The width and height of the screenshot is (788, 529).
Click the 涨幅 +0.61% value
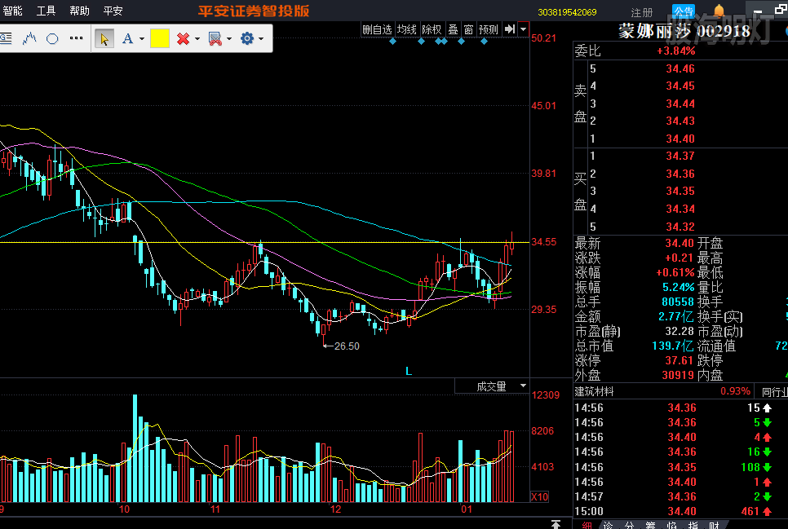[675, 273]
